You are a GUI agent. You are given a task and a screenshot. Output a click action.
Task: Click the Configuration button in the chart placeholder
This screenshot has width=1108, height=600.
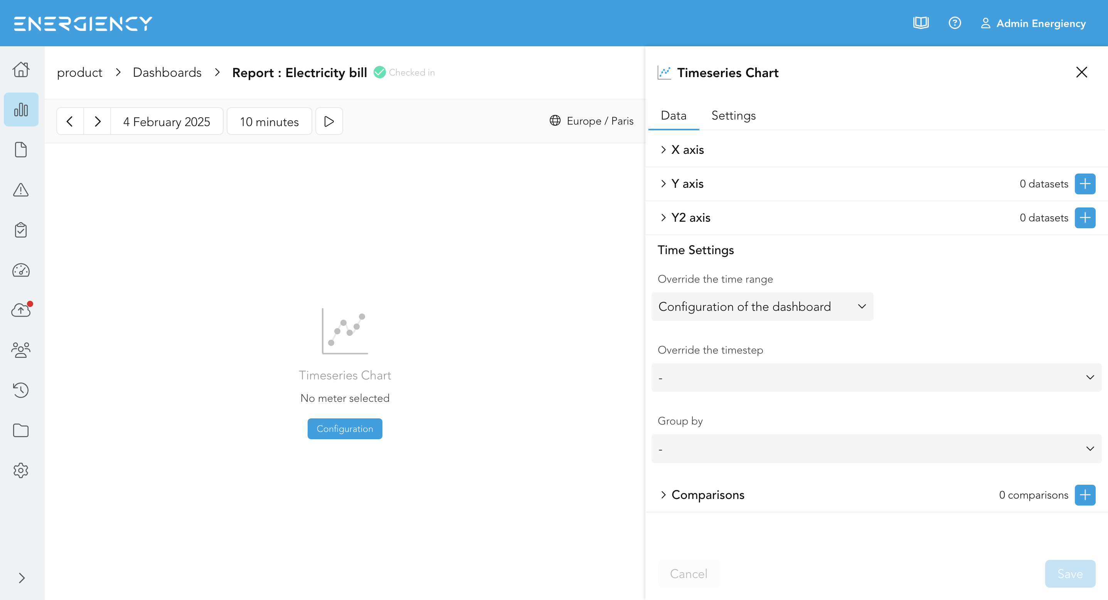tap(345, 429)
